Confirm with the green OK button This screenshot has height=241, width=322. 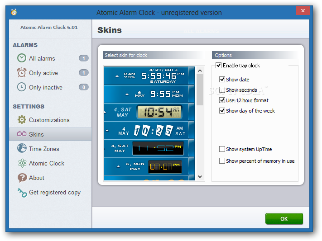click(x=284, y=219)
